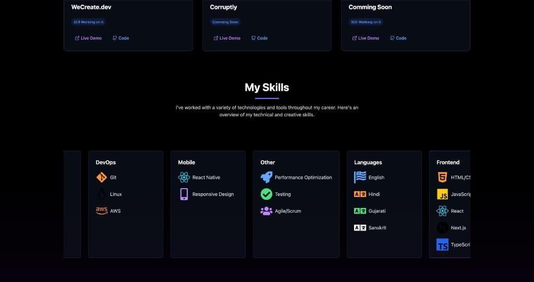Click the skills overview description paragraph
Screen dimensions: 534x282
coord(267,111)
